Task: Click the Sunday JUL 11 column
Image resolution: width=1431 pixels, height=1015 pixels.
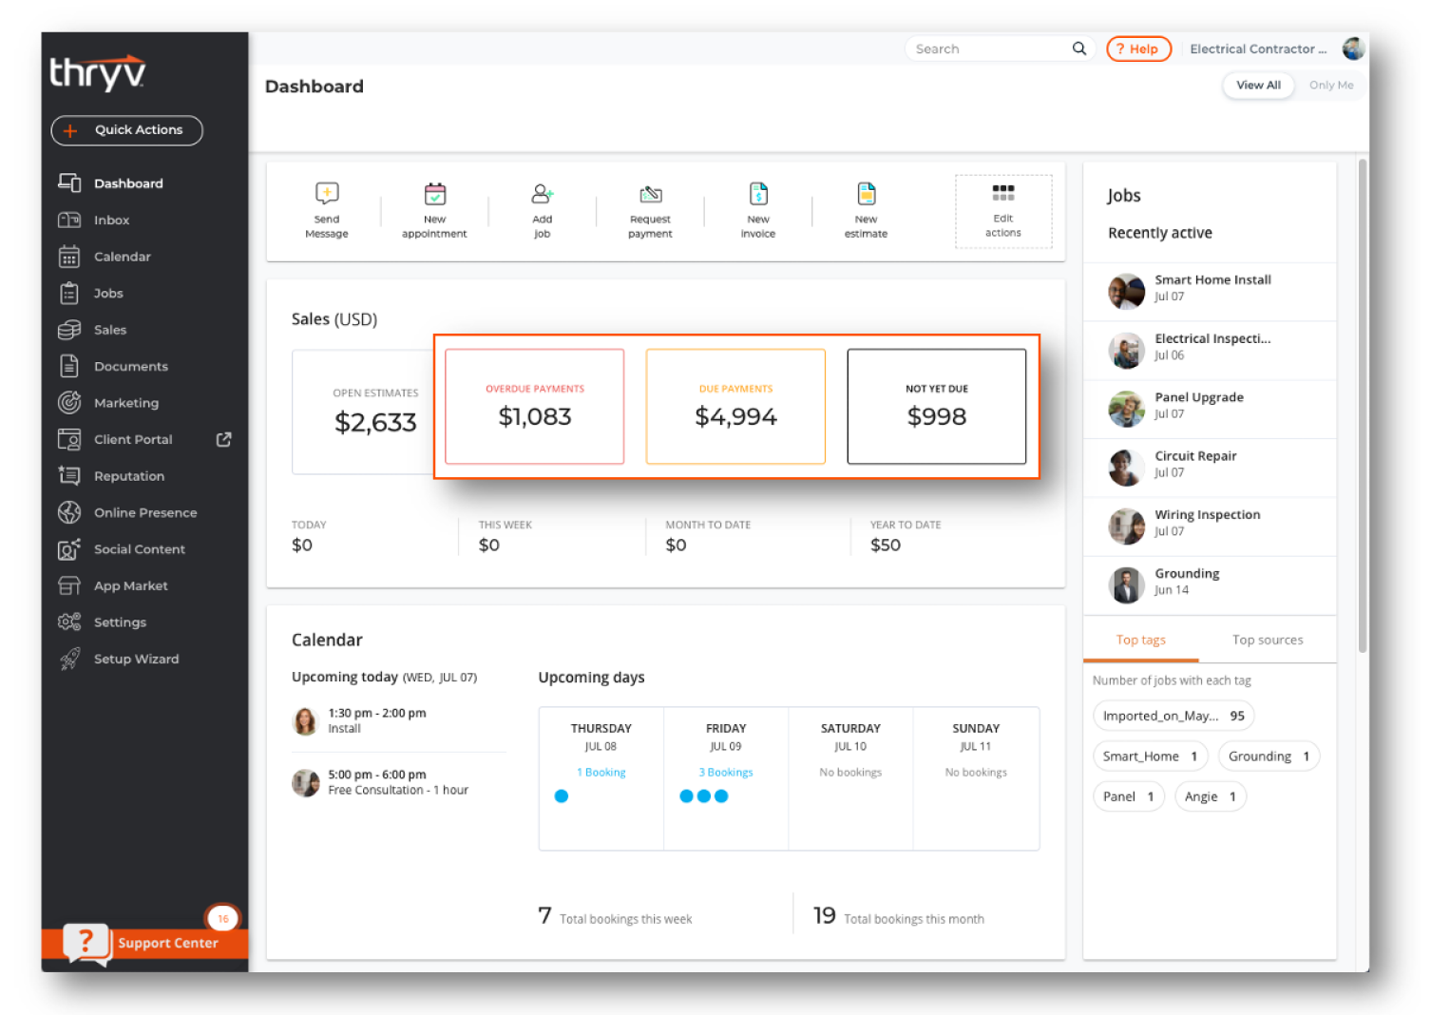Action: pyautogui.click(x=976, y=778)
